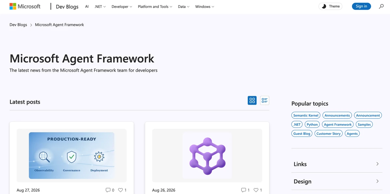Open the purple cube post thumbnail
The height and width of the screenshot is (194, 390).
pyautogui.click(x=207, y=155)
